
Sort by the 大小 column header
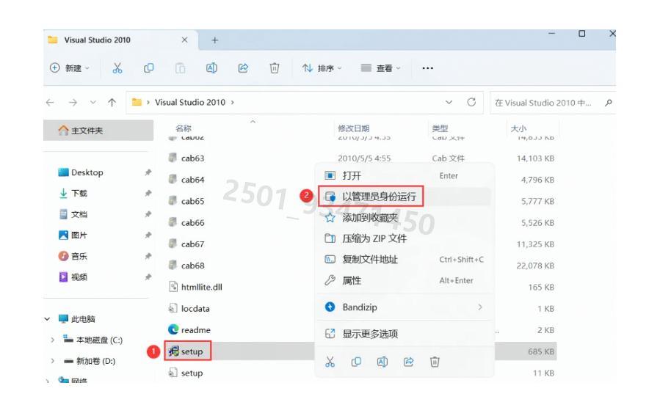[518, 128]
